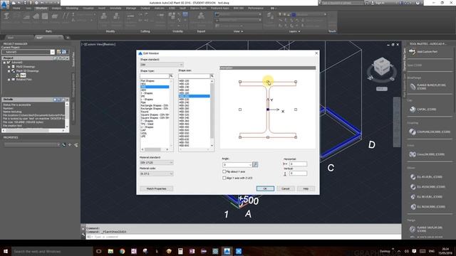Select top-left orientation grip point
The image size is (456, 256).
coord(240,82)
